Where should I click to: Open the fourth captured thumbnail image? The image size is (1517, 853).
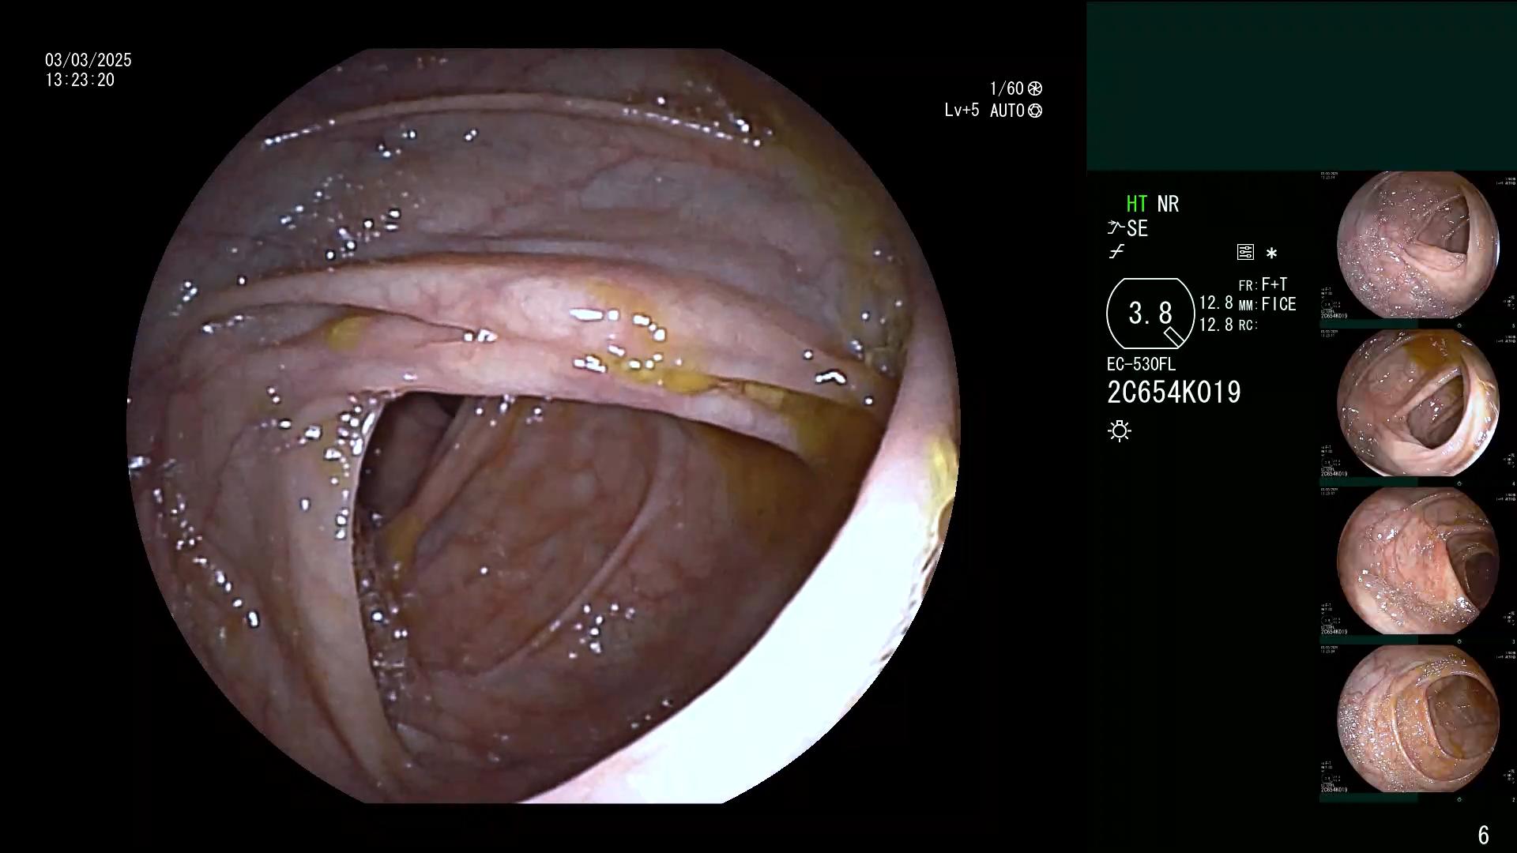1417,720
